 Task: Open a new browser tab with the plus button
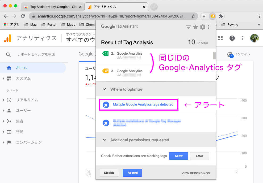pos(154,7)
